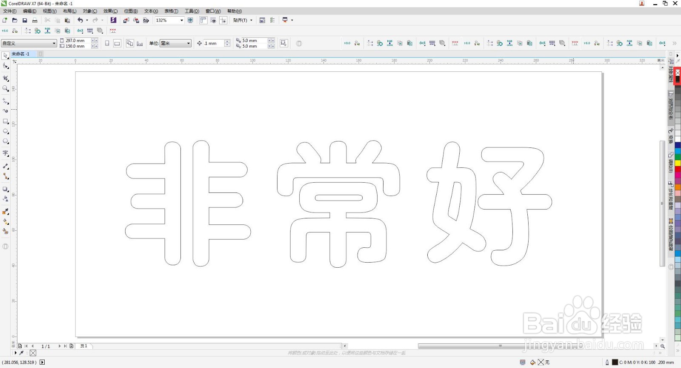This screenshot has height=368, width=681.
Task: Create a new document
Action: pos(5,20)
